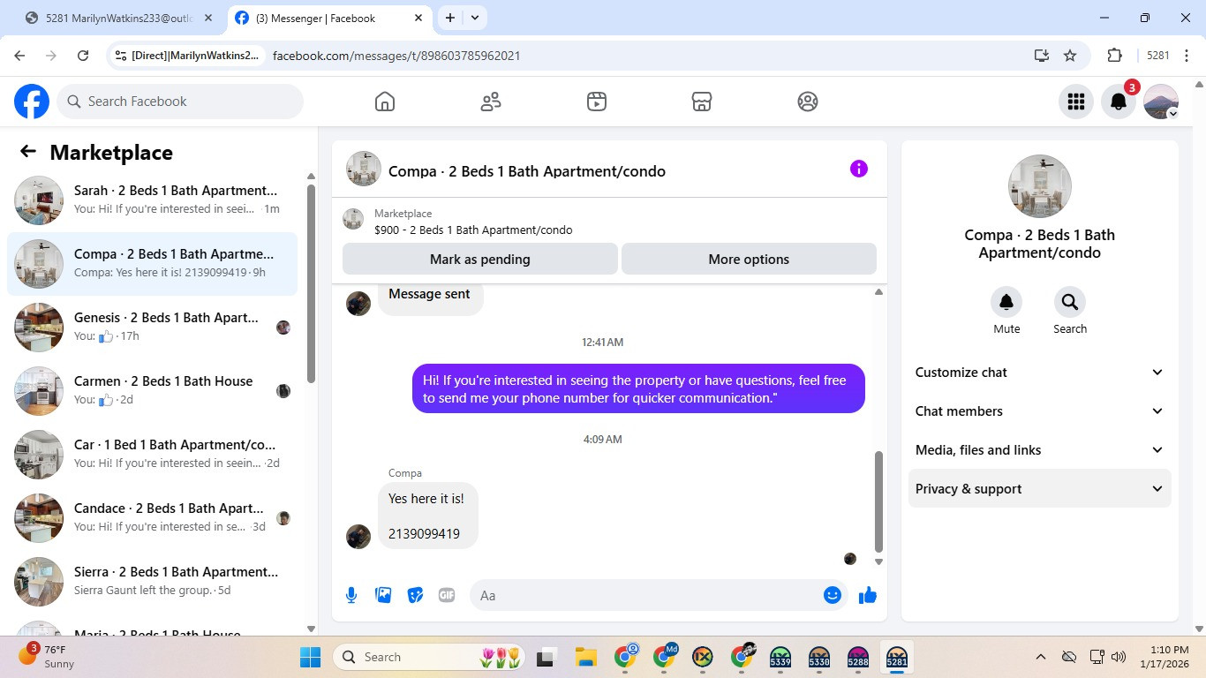Open the Groups icon in top navigation
The width and height of the screenshot is (1206, 678).
click(808, 102)
